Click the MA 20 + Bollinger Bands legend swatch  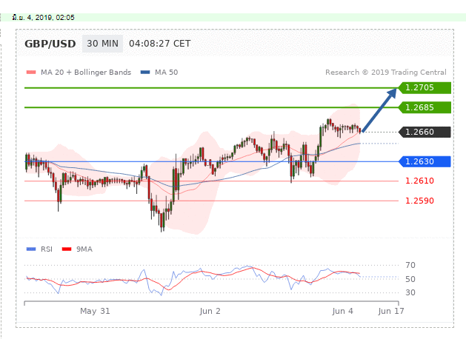pyautogui.click(x=31, y=72)
